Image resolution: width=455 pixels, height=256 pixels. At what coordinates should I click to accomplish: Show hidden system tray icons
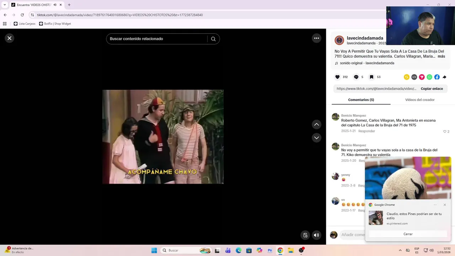(x=400, y=250)
